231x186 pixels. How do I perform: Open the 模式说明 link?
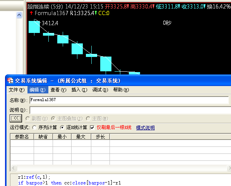(145, 128)
